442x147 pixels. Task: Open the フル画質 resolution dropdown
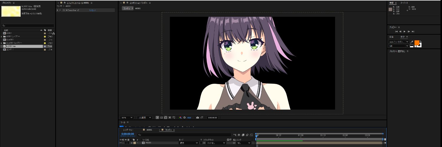point(145,118)
